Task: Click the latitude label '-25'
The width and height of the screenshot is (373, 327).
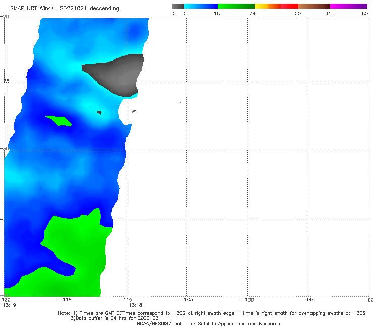Action: click(5, 81)
